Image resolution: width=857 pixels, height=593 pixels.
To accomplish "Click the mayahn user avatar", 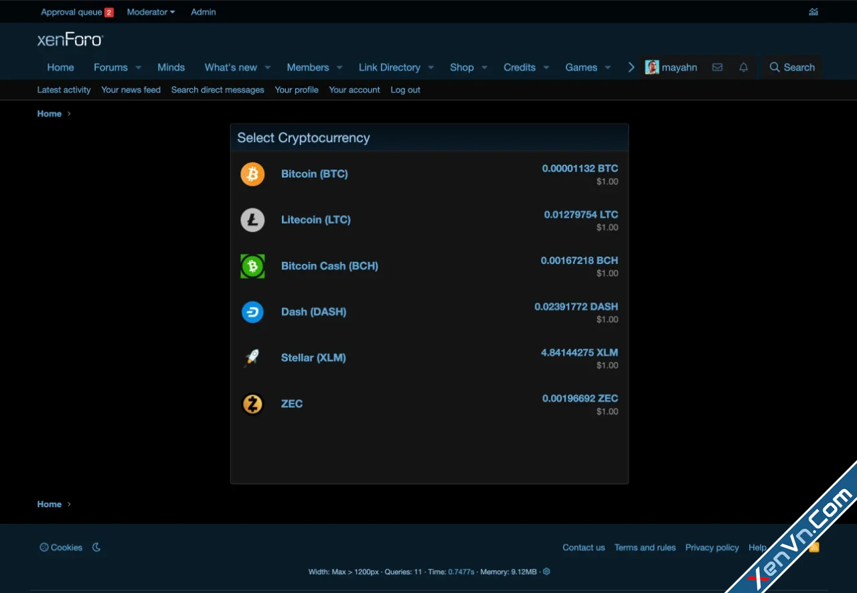I will [x=651, y=68].
